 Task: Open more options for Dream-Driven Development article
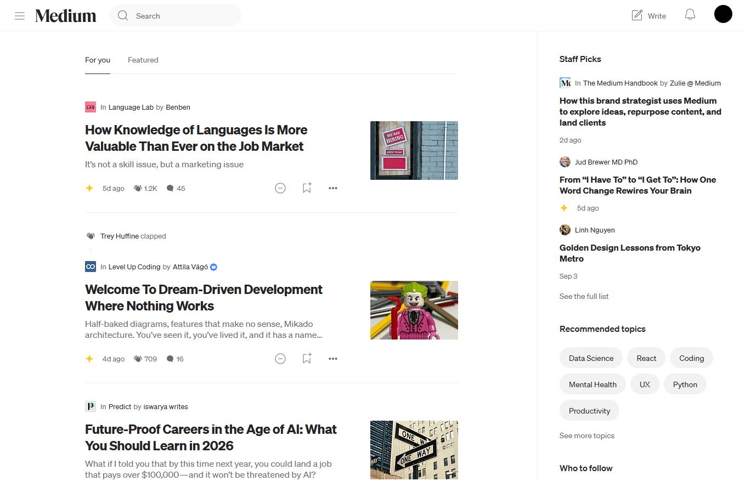[x=333, y=358]
